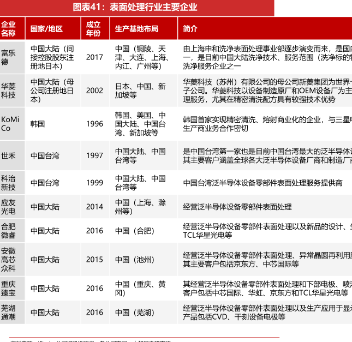Viewport: 352px width, 342px height.
Task: Click the 科治新技 company name cell
Action: pyautogui.click(x=9, y=183)
